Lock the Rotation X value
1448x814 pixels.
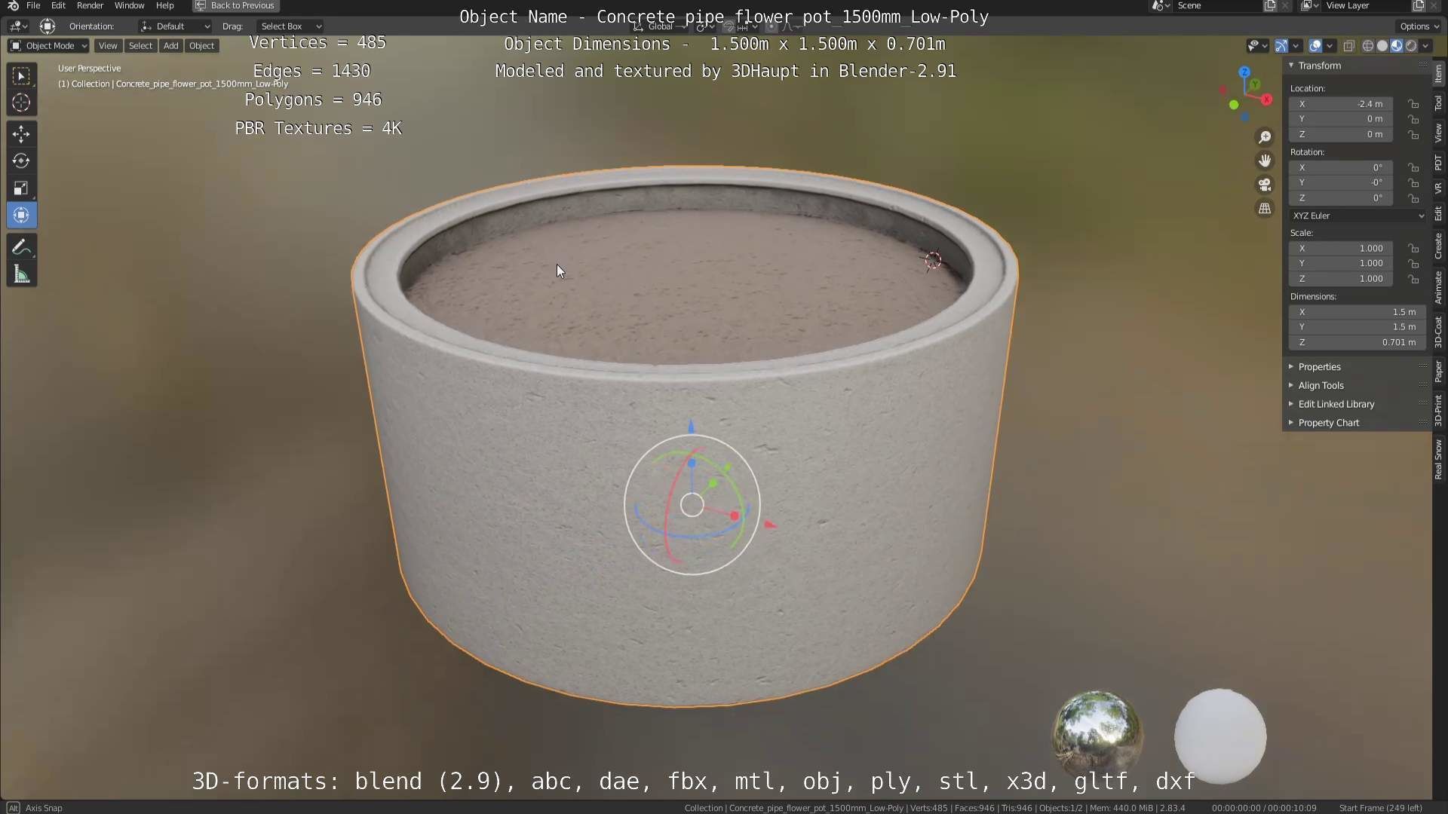(x=1413, y=167)
